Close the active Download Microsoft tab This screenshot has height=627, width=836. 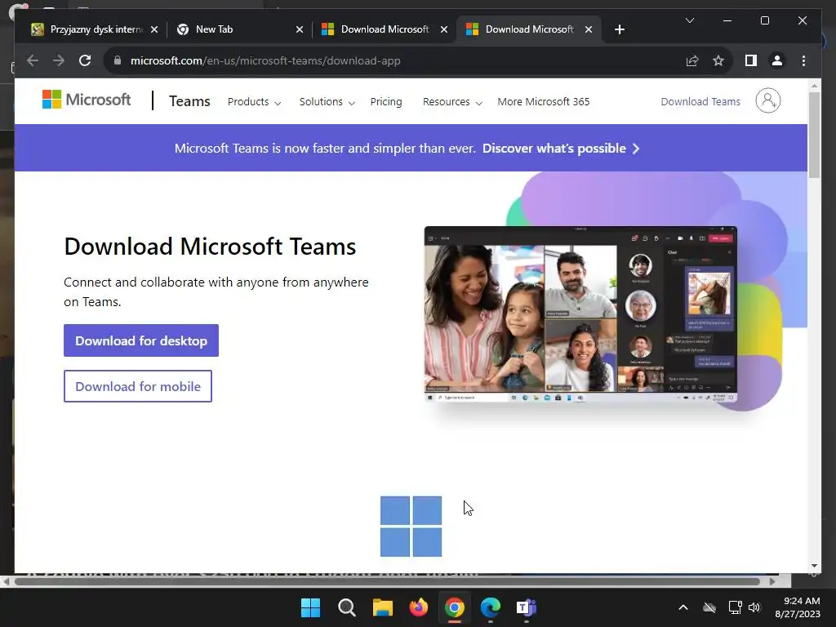[x=588, y=29]
